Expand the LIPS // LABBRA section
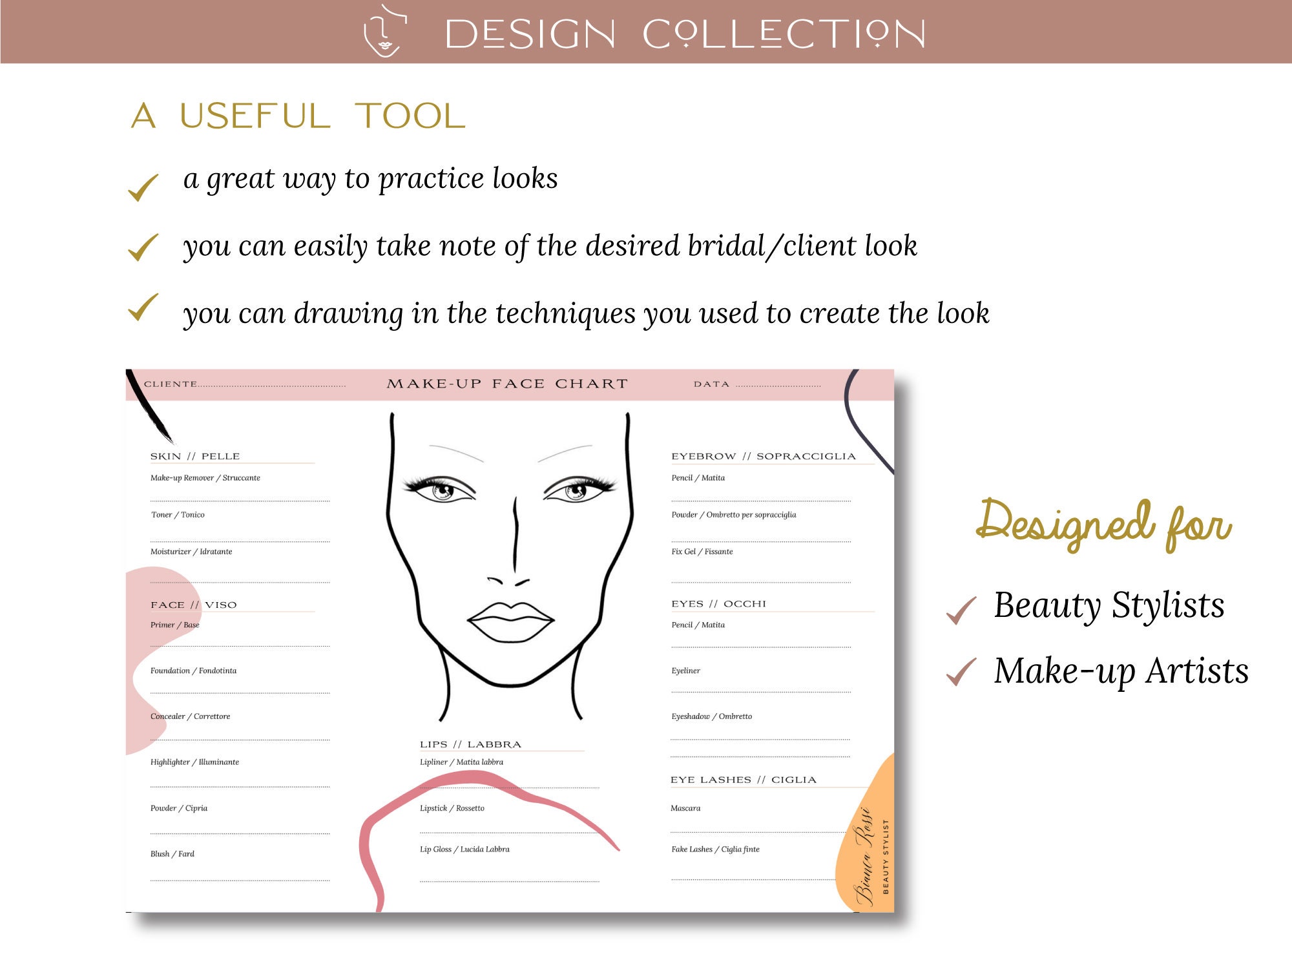Screen dimensions: 1292x969 pos(471,744)
